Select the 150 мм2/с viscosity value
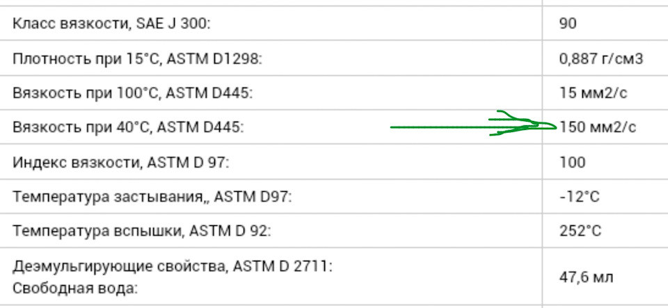Viewport: 668px width, 308px height. (597, 127)
